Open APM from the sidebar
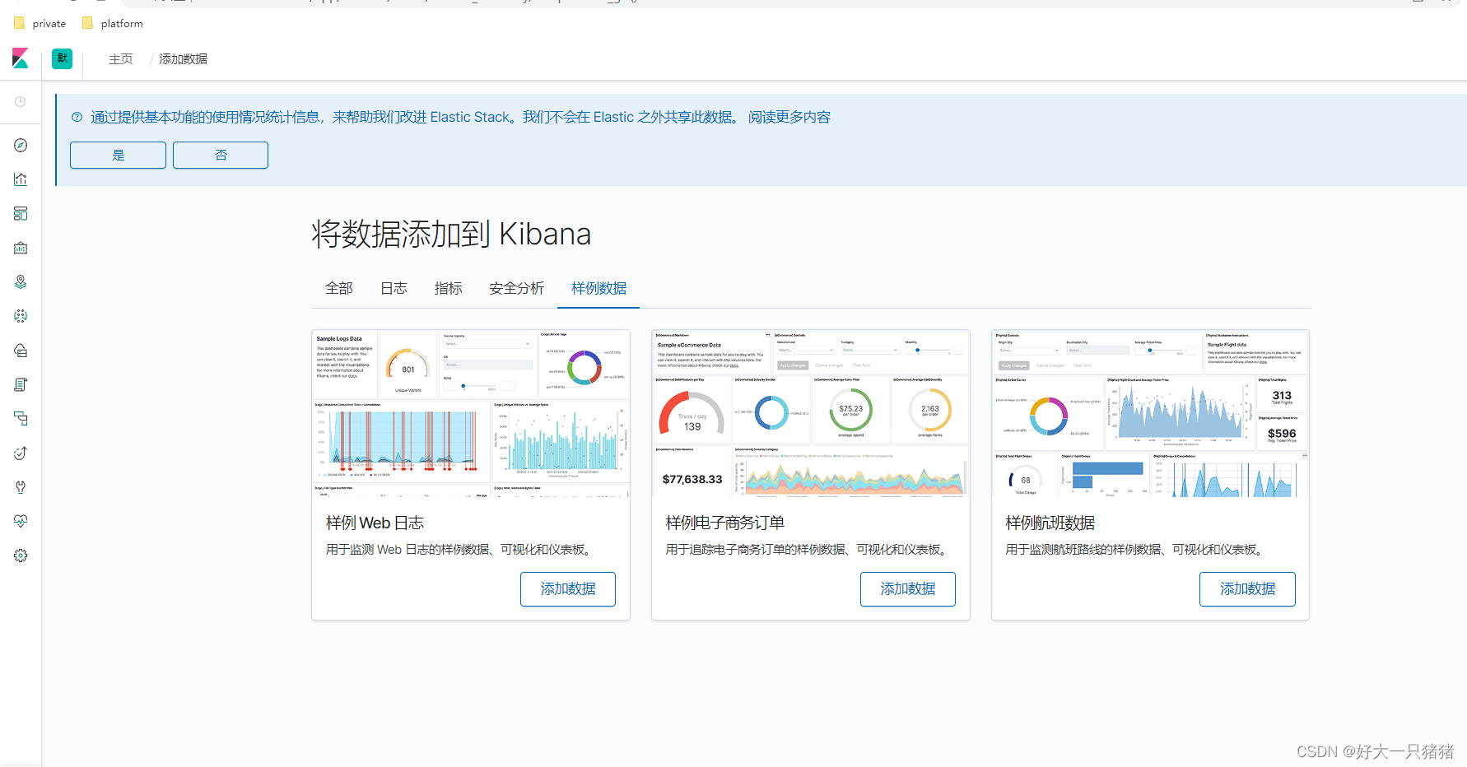This screenshot has width=1467, height=767. pyautogui.click(x=21, y=419)
